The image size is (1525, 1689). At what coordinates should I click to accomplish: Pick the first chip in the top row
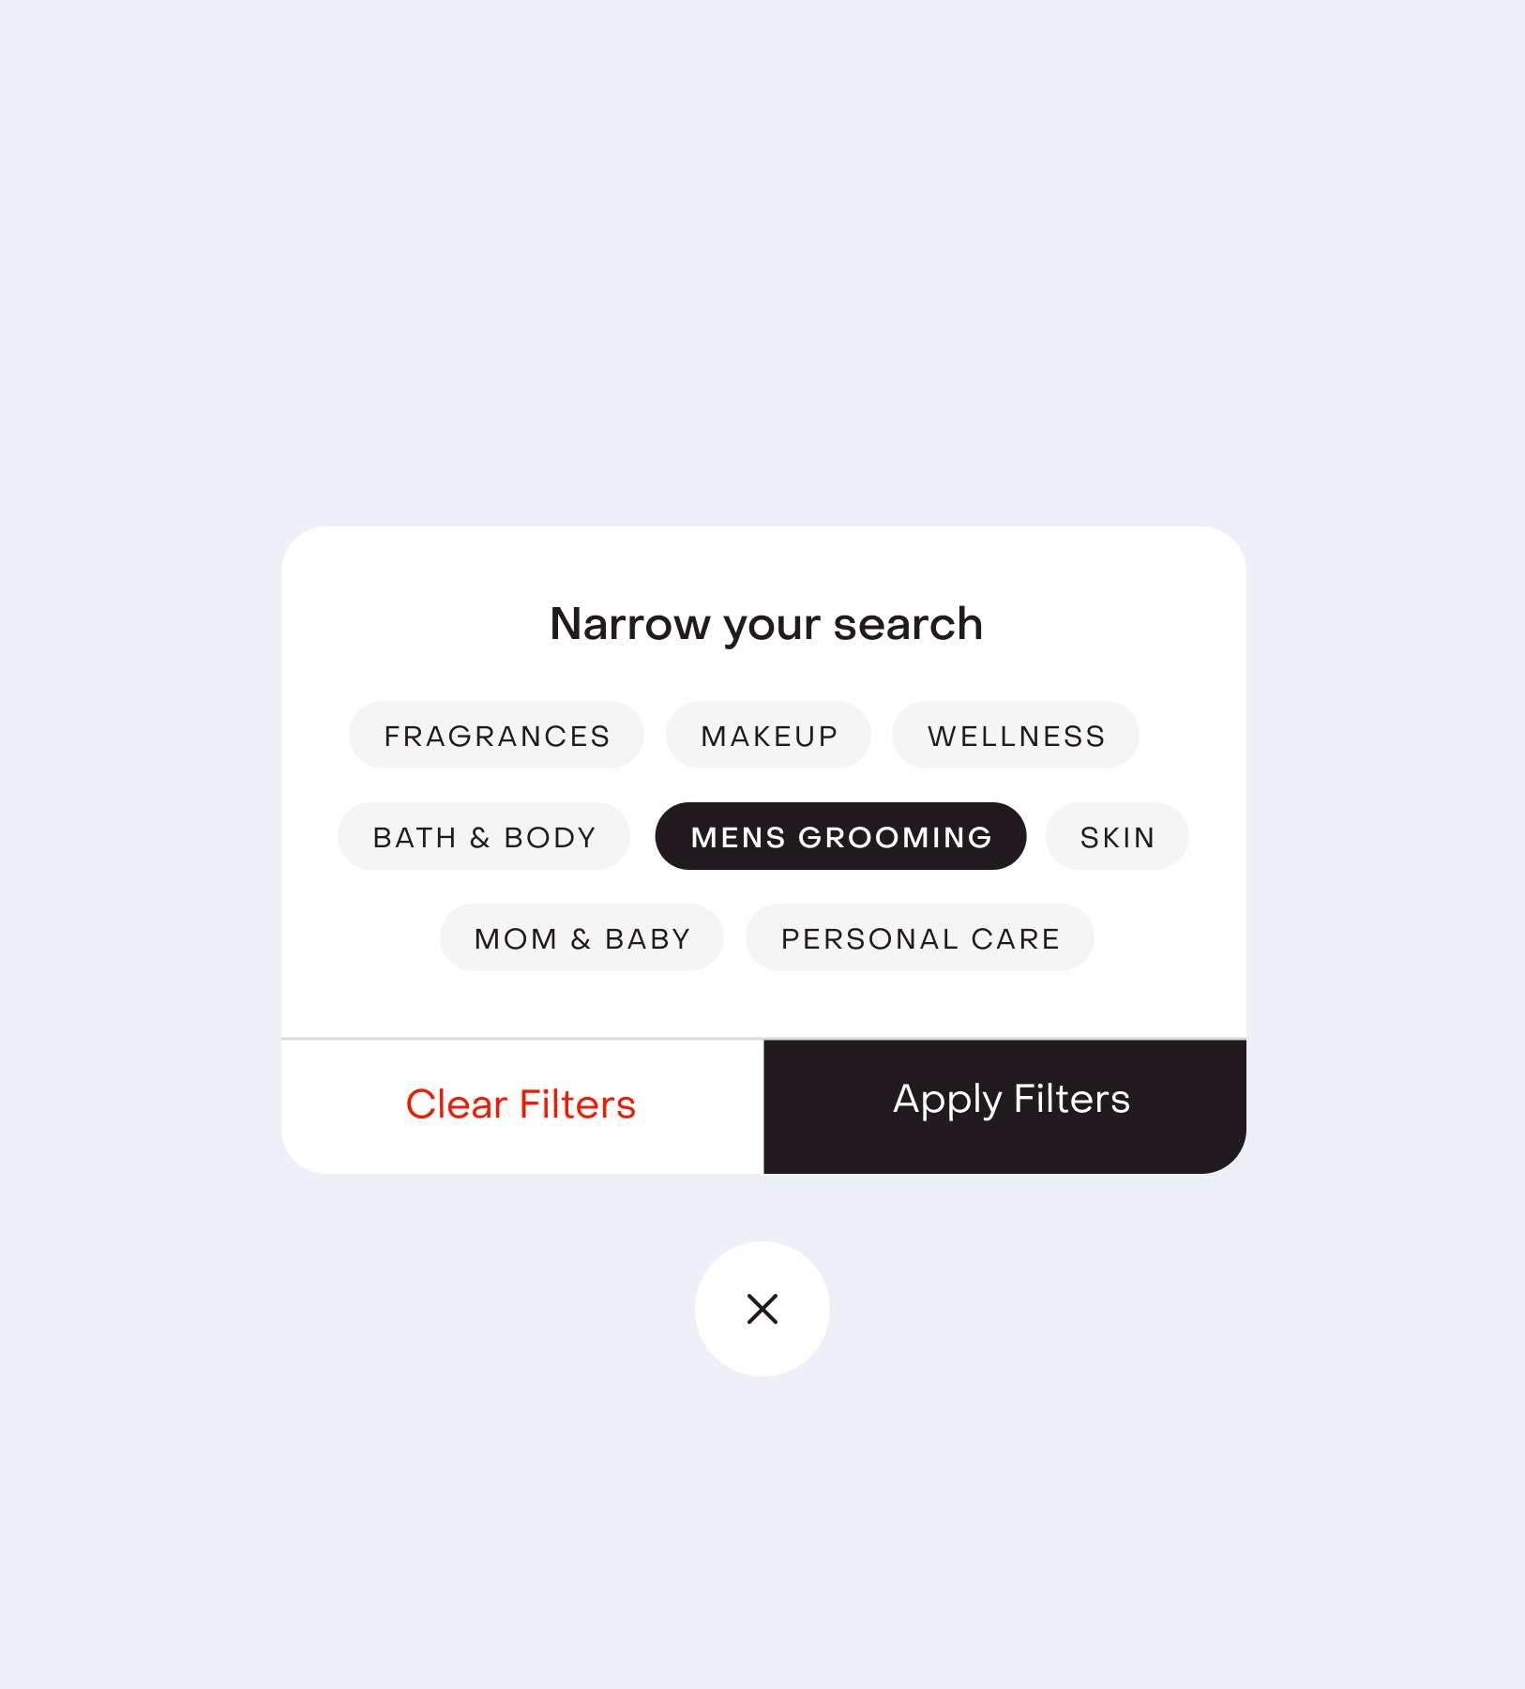coord(496,736)
